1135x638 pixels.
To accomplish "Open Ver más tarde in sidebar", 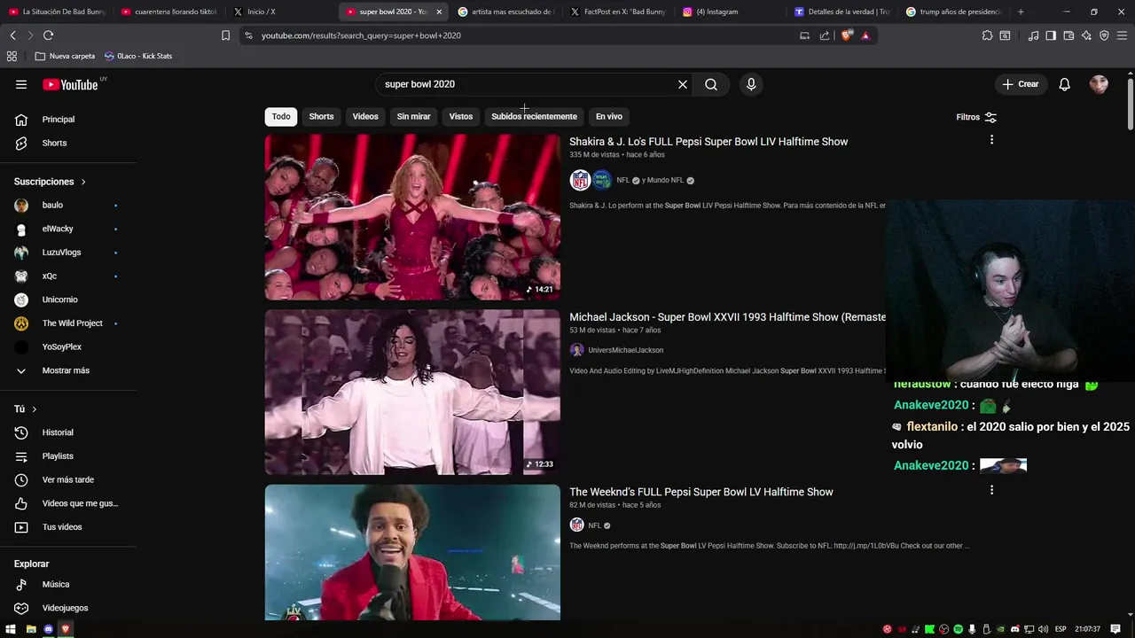I will [67, 479].
